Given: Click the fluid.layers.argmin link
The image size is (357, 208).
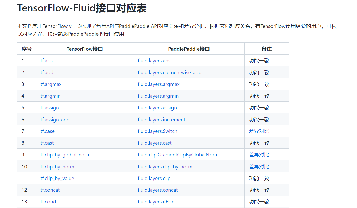Looking at the screenshot, I should pos(158,96).
